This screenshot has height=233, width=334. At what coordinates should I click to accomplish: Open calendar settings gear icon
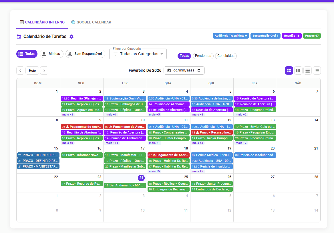point(71,36)
